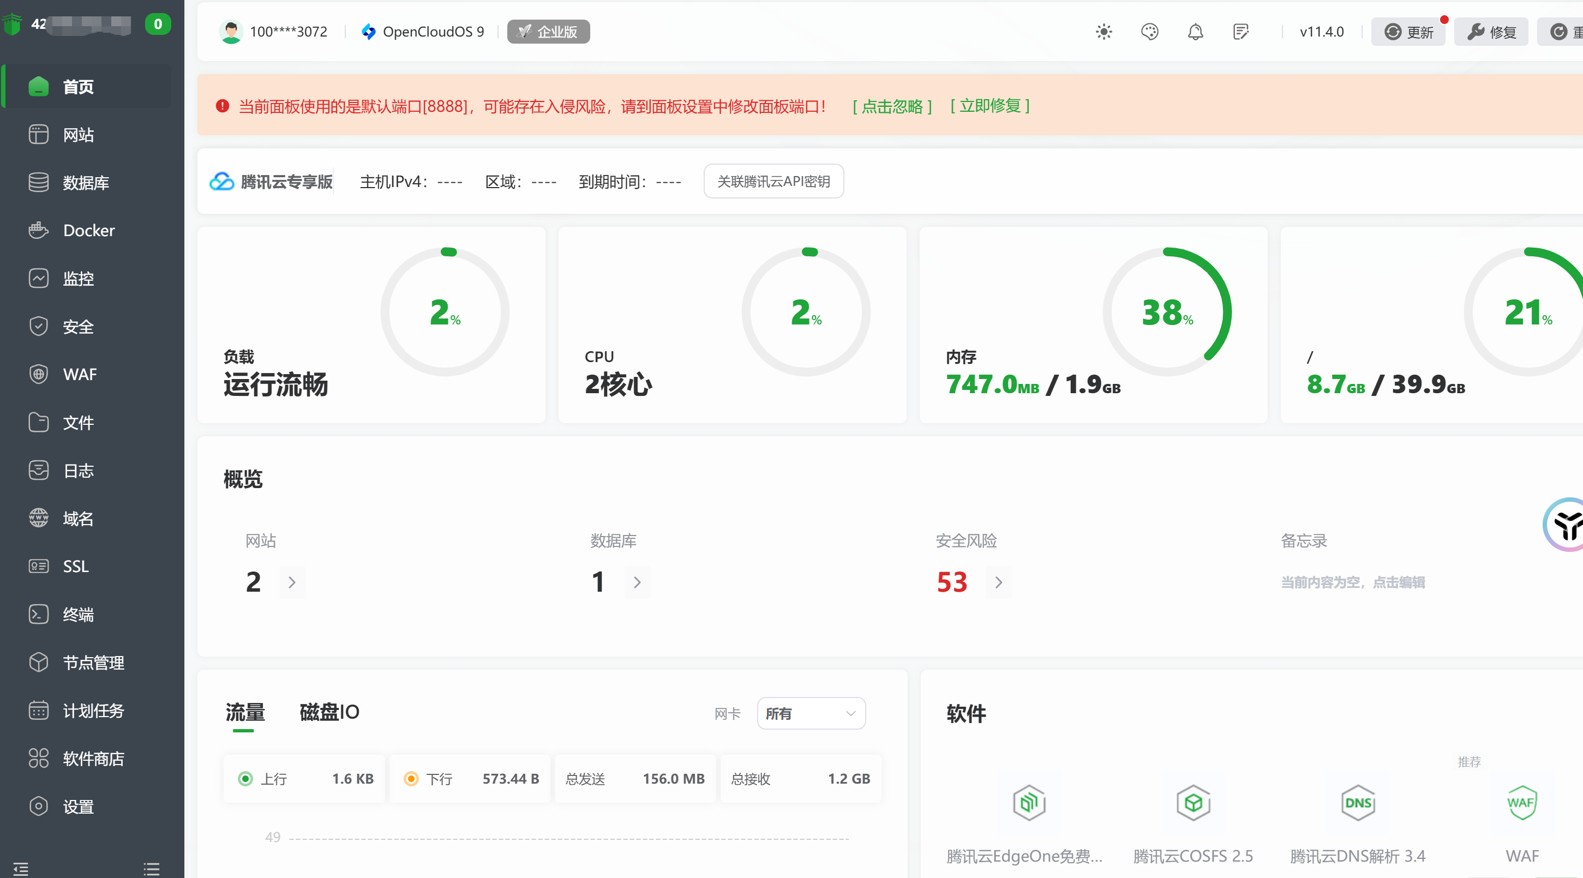Click the empty 备忘录 memo text to edit

(1353, 582)
